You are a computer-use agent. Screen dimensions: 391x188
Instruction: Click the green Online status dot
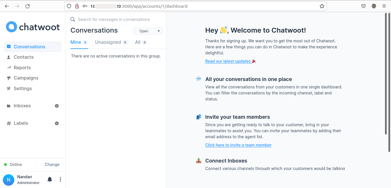tap(5, 165)
